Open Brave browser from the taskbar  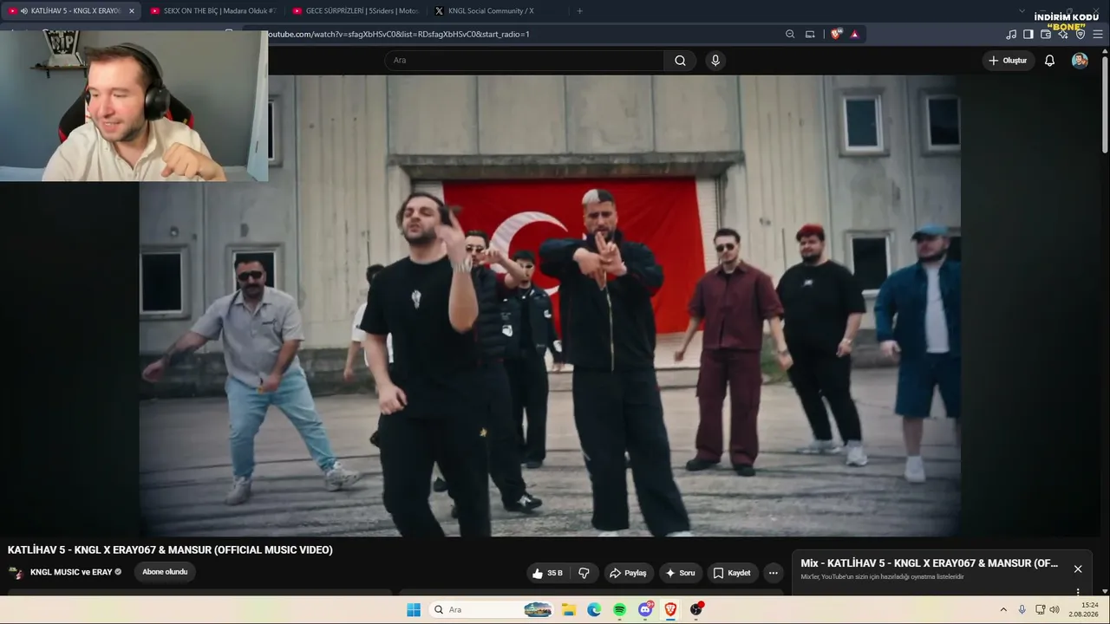[670, 610]
